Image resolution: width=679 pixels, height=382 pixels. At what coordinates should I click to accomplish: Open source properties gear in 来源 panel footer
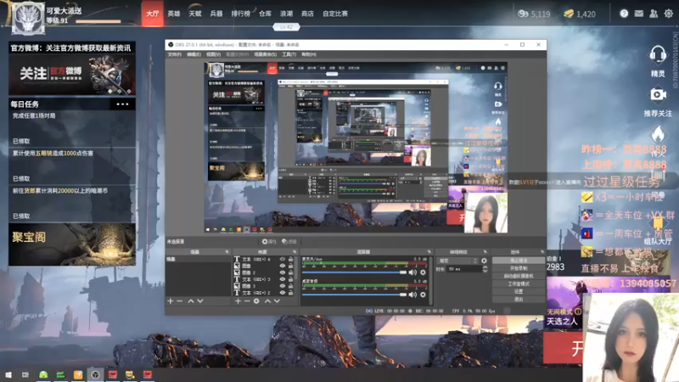256,301
